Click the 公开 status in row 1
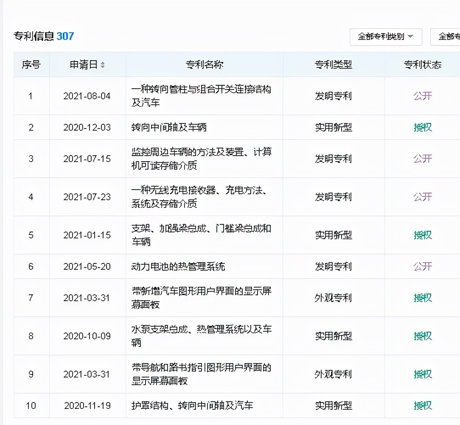This screenshot has width=460, height=425. click(x=423, y=96)
